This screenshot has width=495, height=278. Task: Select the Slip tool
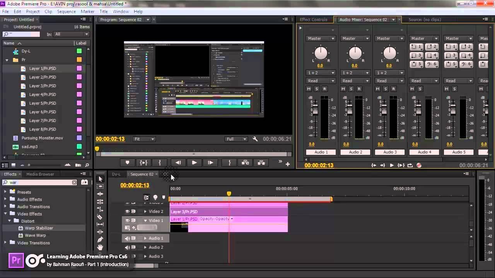(100, 224)
